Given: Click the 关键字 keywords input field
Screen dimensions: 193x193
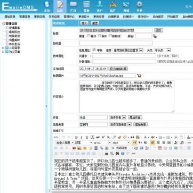Looking at the screenshot, I should (124, 56).
